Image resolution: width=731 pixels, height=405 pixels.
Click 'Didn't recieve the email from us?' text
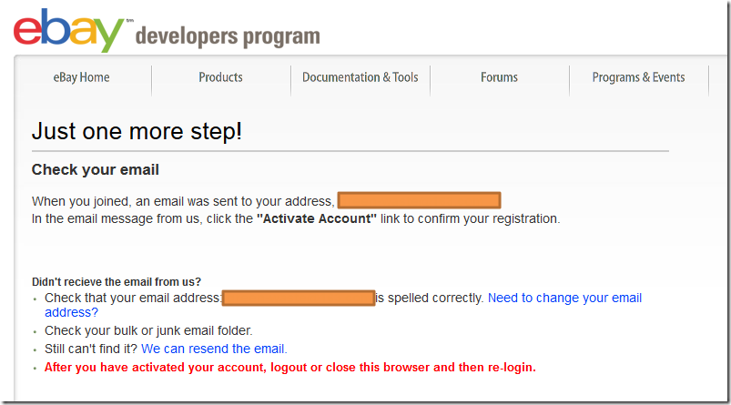click(x=117, y=281)
